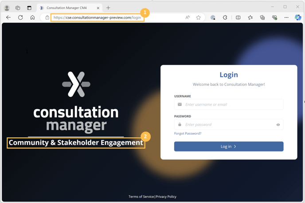
Task: Toggle password visibility eye icon
Action: tap(278, 125)
